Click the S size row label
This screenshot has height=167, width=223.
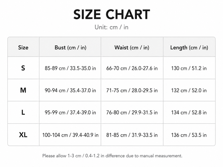click(23, 68)
